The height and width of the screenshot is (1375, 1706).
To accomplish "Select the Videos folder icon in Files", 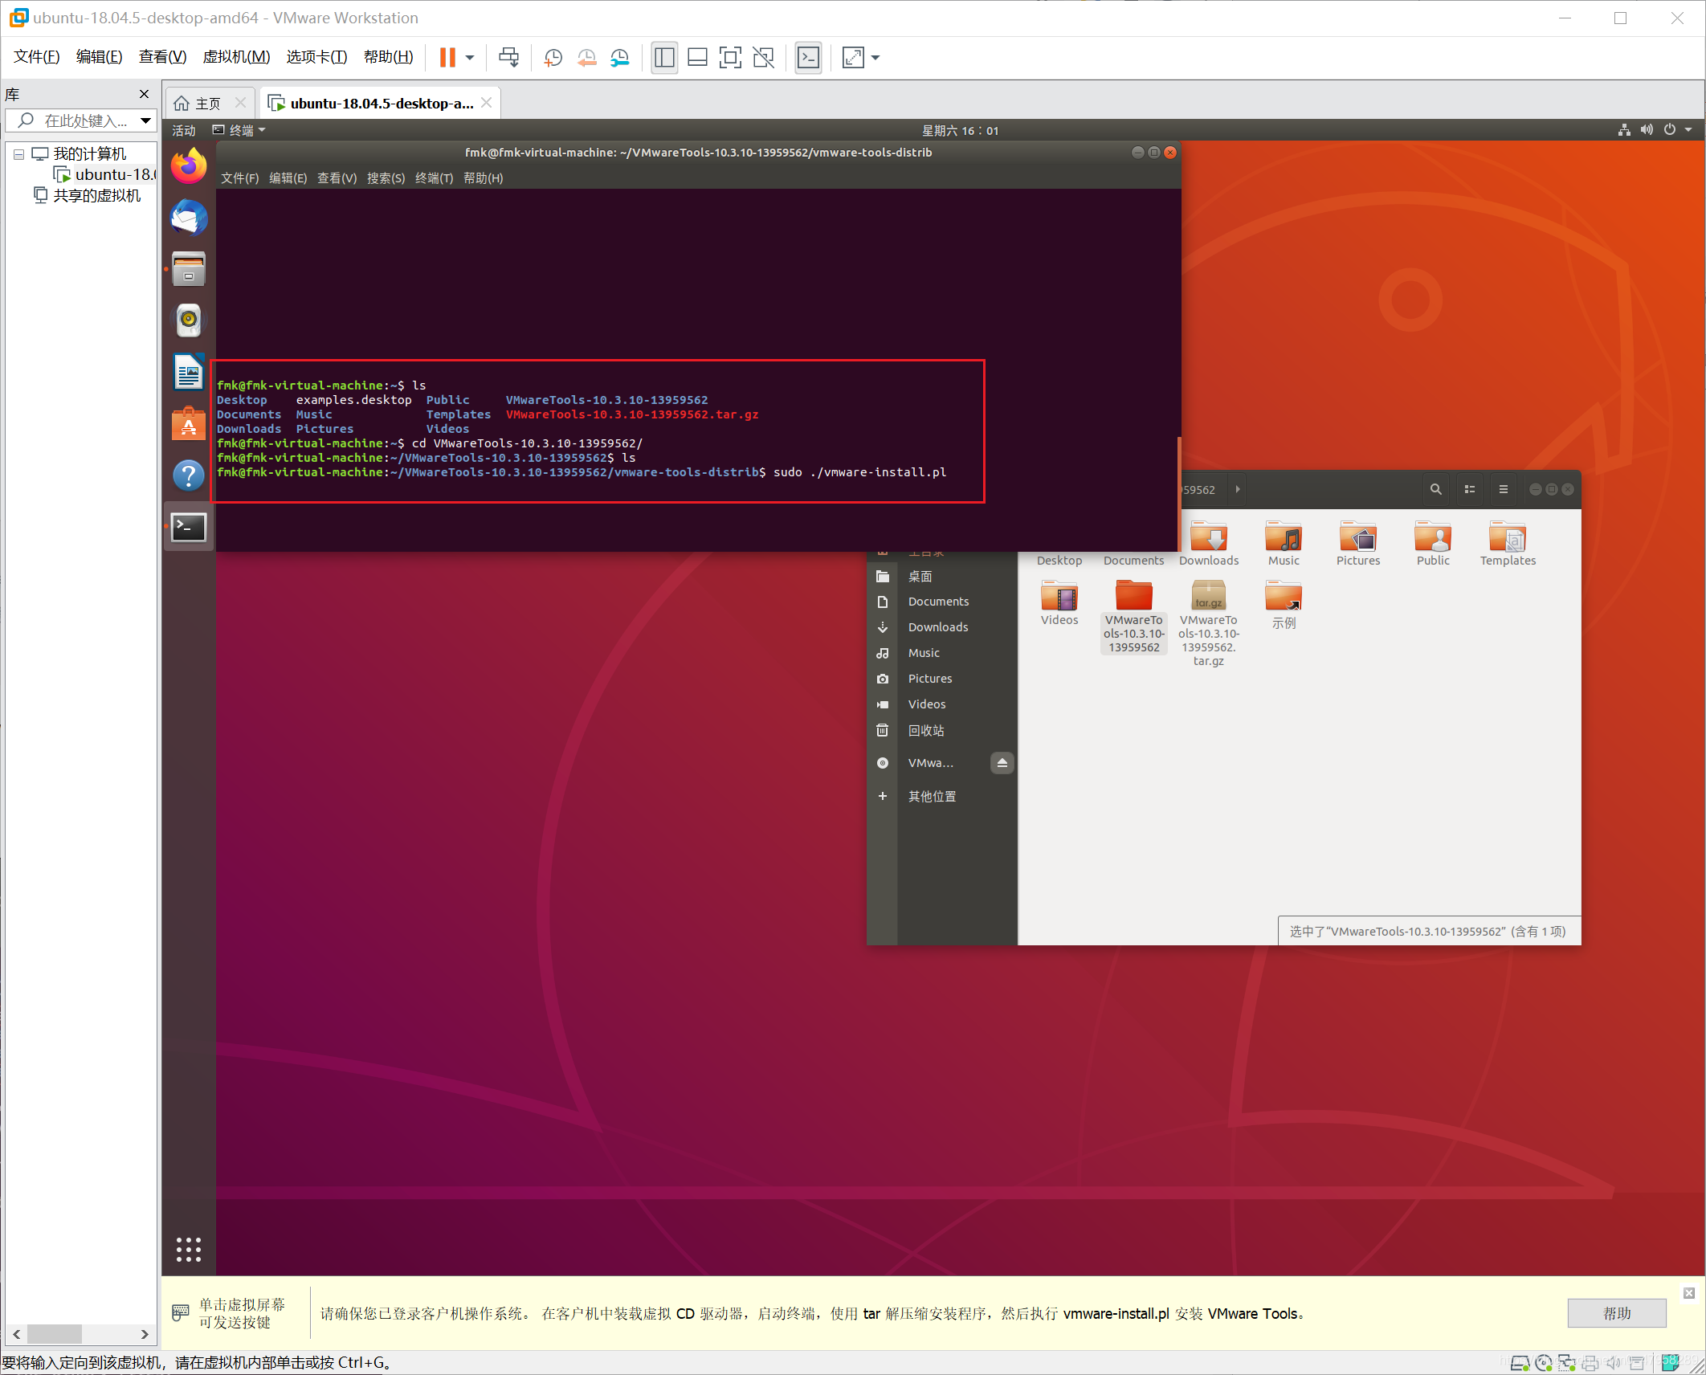I will point(1059,604).
